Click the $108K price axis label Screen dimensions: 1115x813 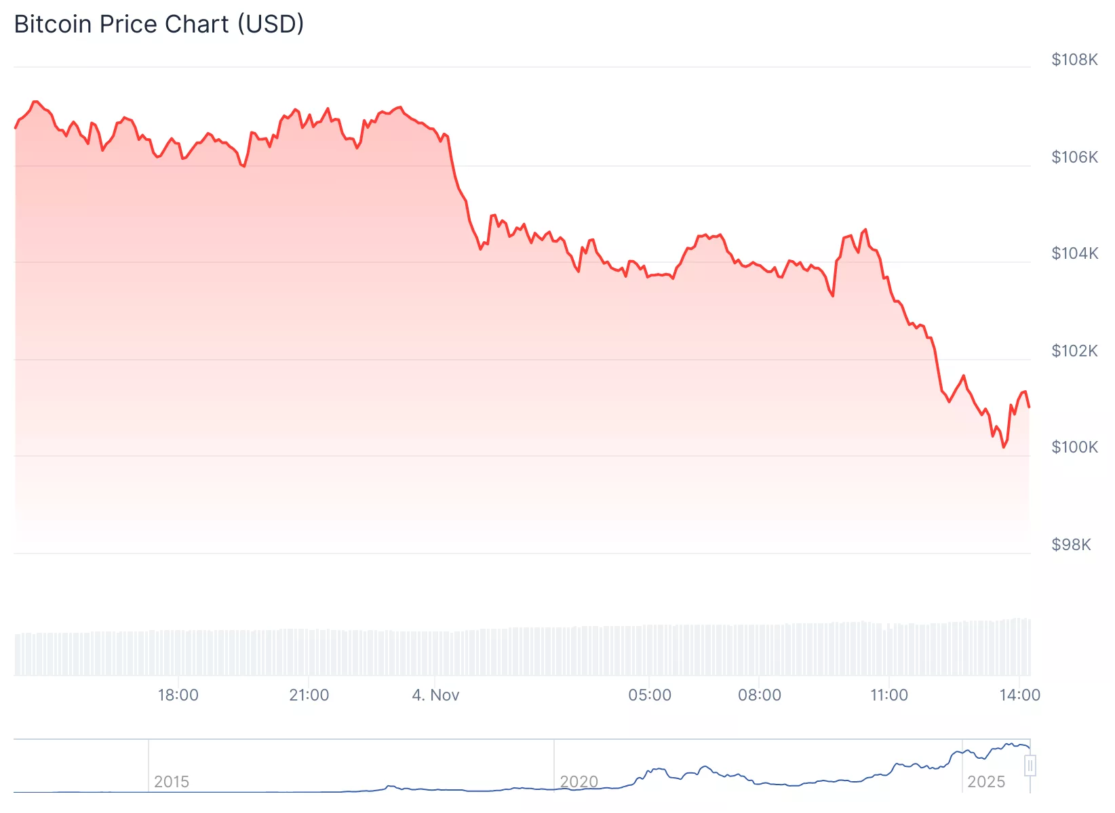coord(1074,60)
